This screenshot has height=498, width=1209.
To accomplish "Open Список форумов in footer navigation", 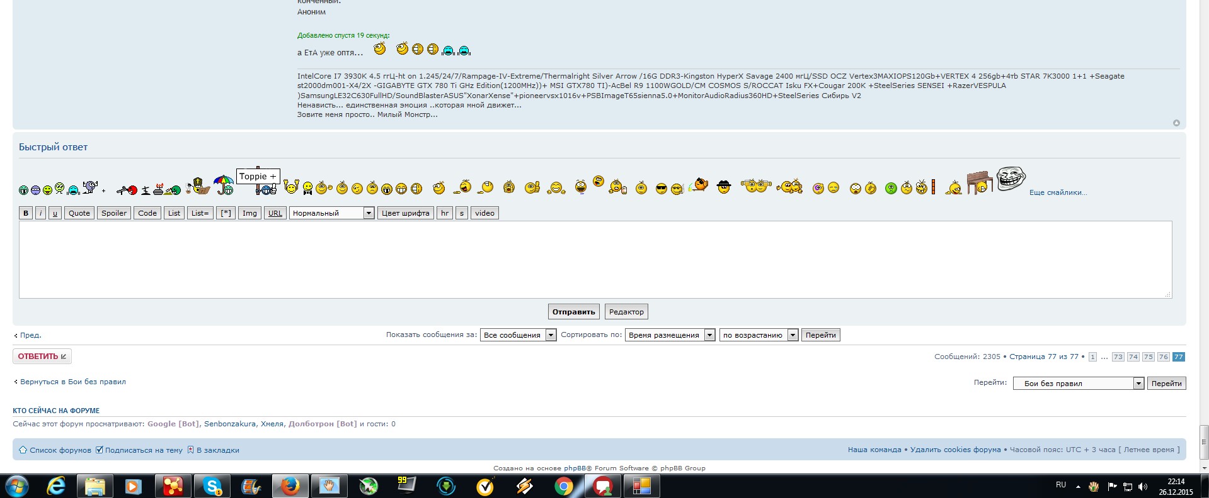I will click(x=60, y=450).
